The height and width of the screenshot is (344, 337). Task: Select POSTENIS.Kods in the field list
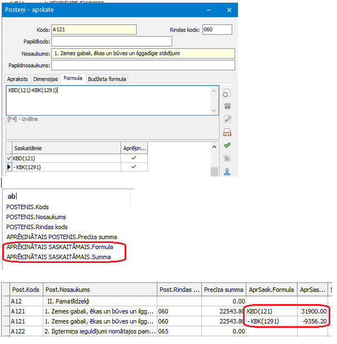27,207
